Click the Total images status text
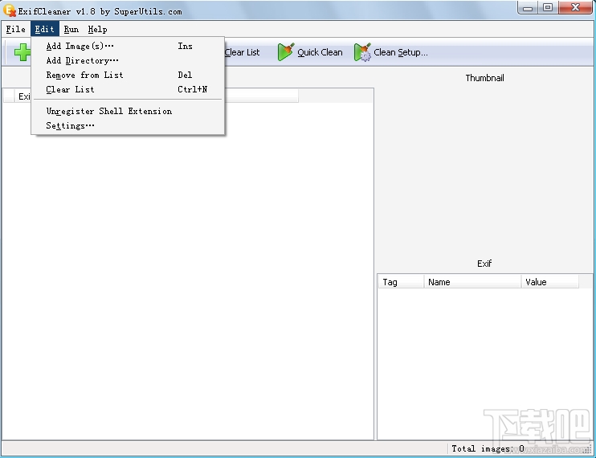596x458 pixels. pyautogui.click(x=488, y=448)
